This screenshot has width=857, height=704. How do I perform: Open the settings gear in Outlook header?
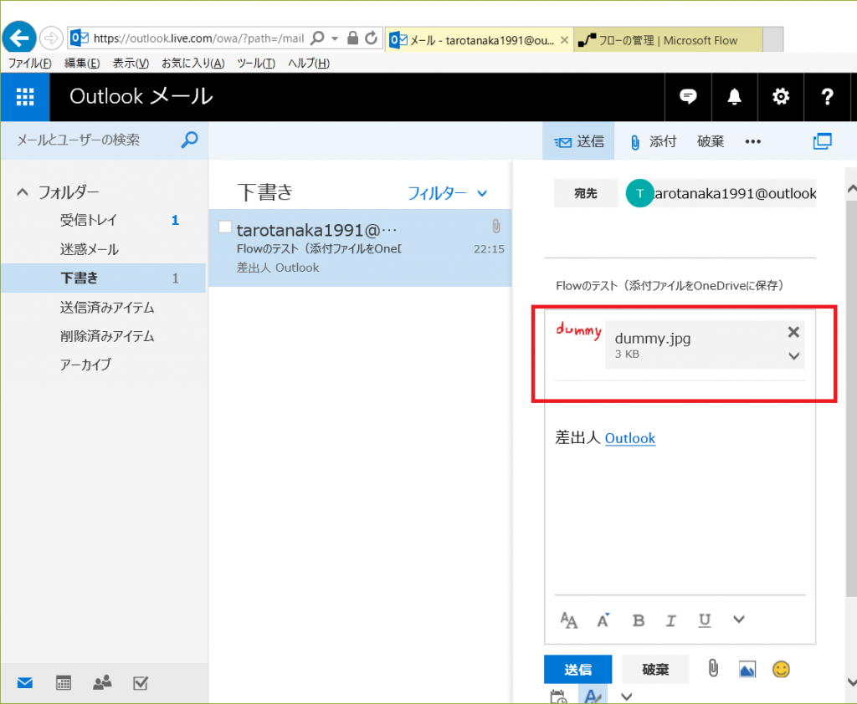coord(781,97)
